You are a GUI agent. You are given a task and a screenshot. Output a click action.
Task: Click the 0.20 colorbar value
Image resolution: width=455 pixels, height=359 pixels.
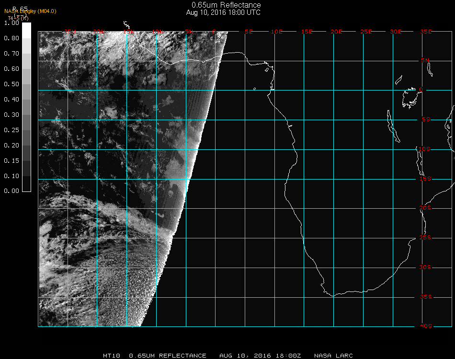11,146
